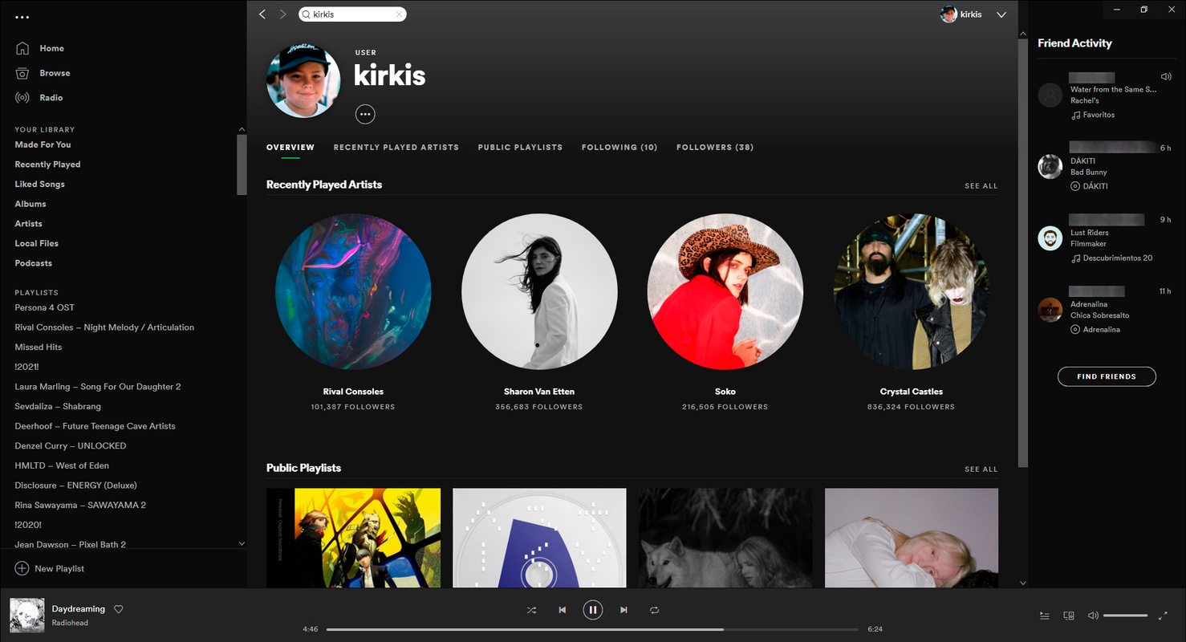Open Albums in library
1186x642 pixels.
pyautogui.click(x=30, y=204)
